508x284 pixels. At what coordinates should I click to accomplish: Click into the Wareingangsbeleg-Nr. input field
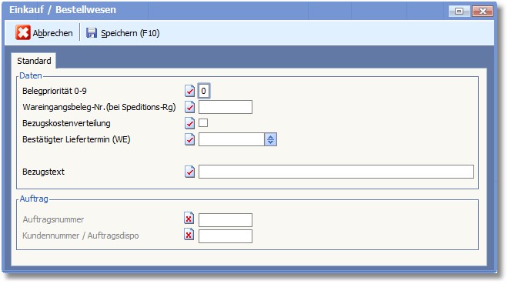click(226, 107)
